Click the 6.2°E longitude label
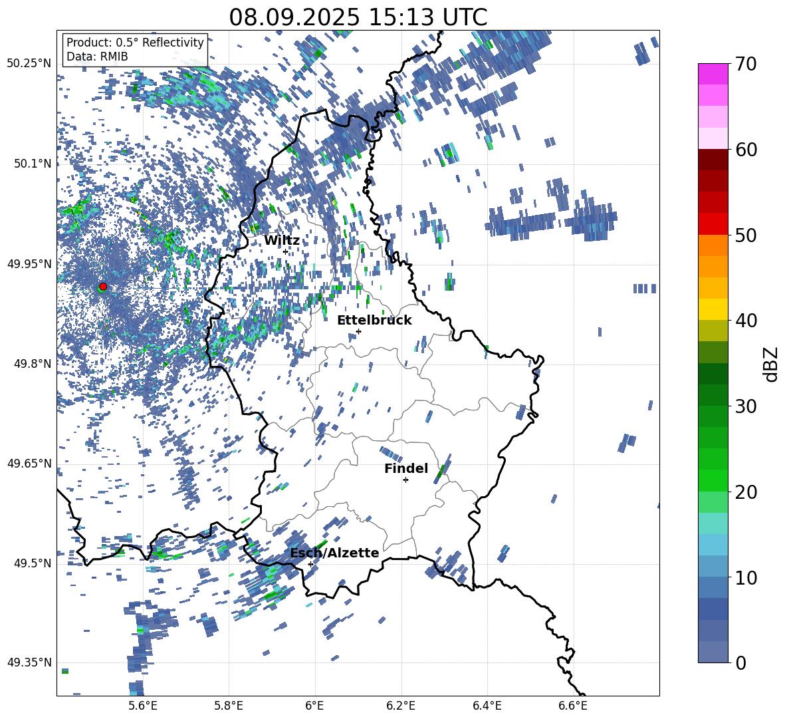787x719 pixels. coord(401,706)
